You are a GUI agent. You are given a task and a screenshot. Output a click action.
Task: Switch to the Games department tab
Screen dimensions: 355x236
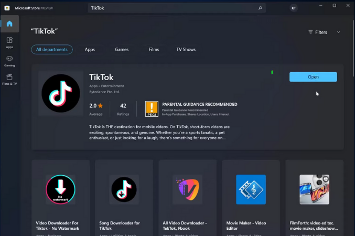point(122,50)
